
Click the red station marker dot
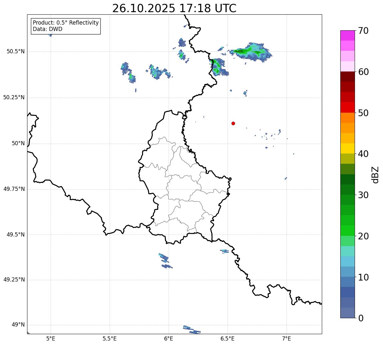coord(233,123)
